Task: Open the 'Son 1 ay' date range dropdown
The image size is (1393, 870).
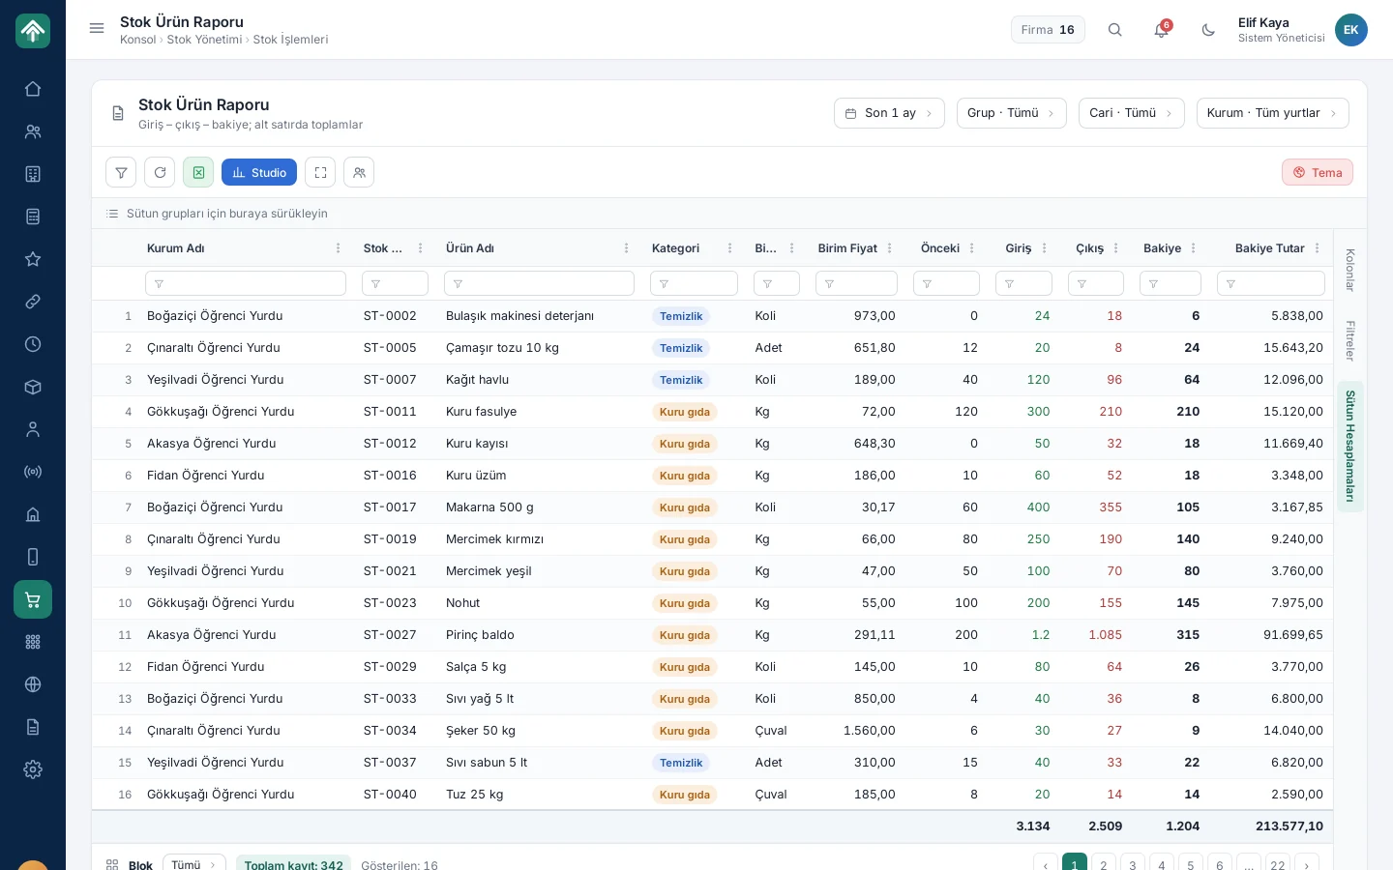Action: click(889, 113)
